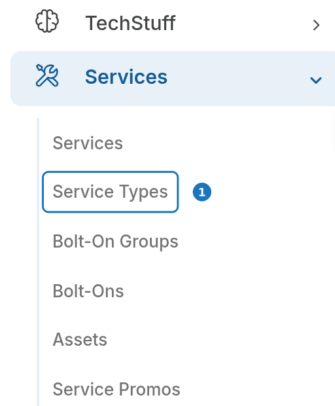The height and width of the screenshot is (406, 335).
Task: Open the Service Types submenu link
Action: [x=110, y=192]
